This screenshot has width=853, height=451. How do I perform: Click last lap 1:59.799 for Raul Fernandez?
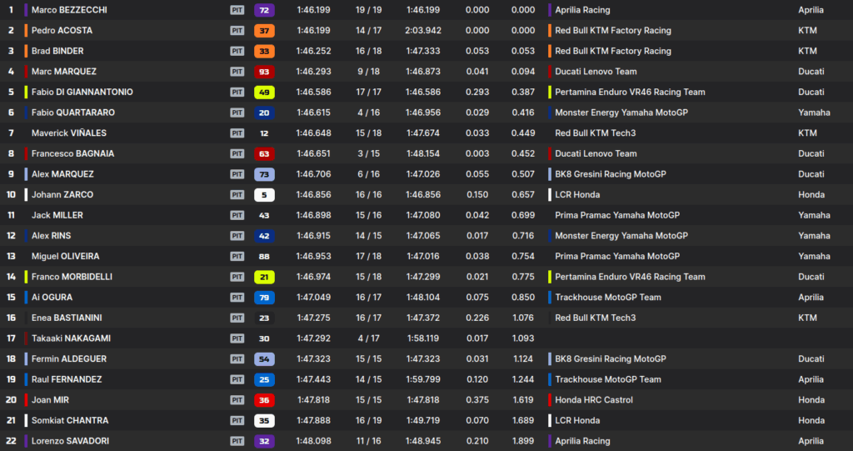(423, 379)
